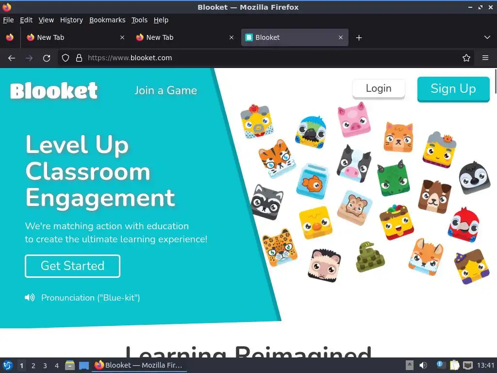The image size is (497, 373).
Task: Switch to the second New Tab
Action: tap(185, 37)
